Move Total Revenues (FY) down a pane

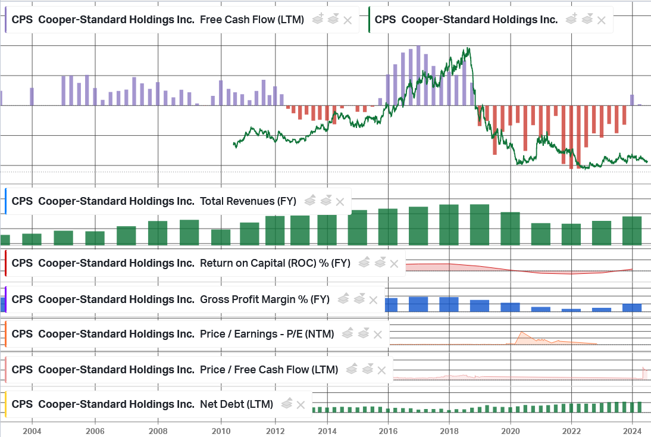click(x=326, y=201)
